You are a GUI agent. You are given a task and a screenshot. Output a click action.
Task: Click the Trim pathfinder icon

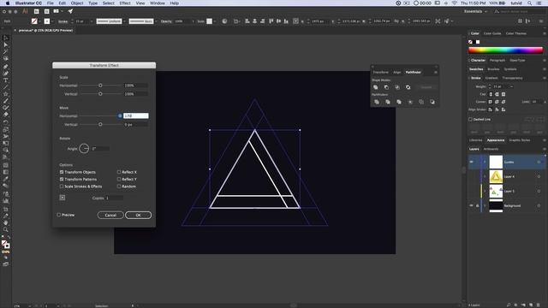[388, 102]
